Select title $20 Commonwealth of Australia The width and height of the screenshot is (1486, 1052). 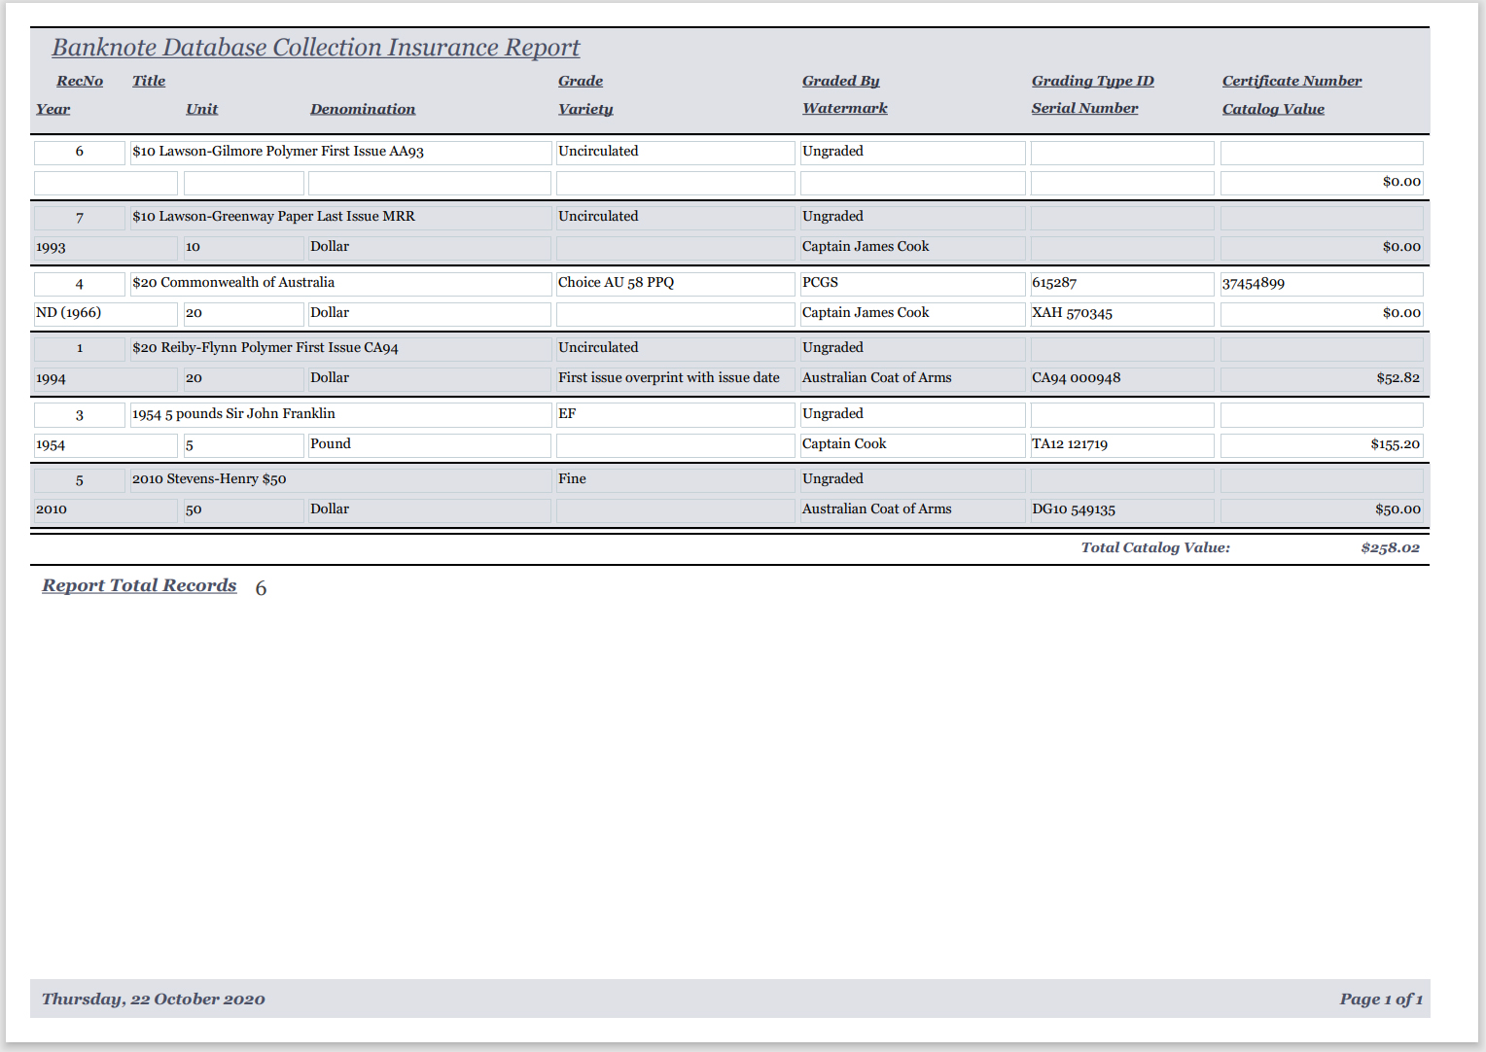point(340,283)
